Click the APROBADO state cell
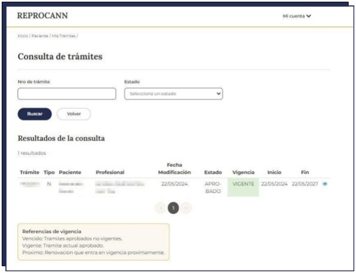This screenshot has height=273, width=356. [213, 188]
